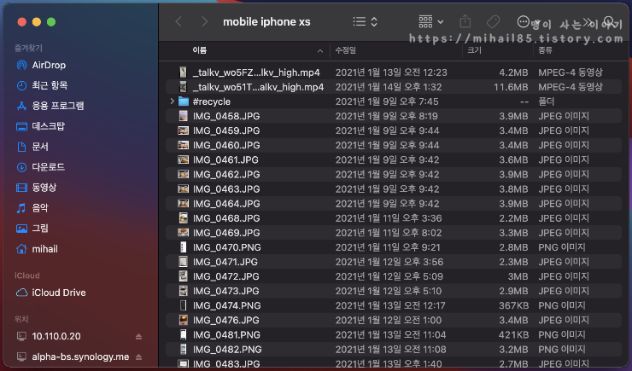Click date 2021년 1월 11일 오후 9:21
The height and width of the screenshot is (371, 632).
click(388, 247)
